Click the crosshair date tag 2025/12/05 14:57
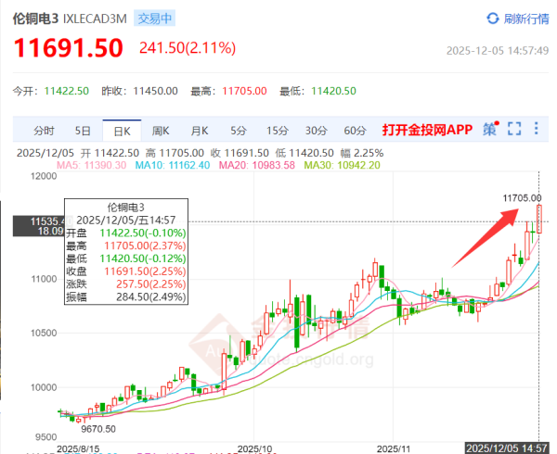The width and height of the screenshot is (557, 454). tap(507, 448)
